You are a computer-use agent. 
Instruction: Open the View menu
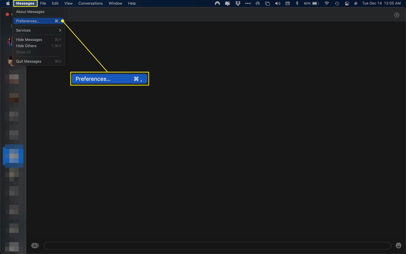(68, 4)
